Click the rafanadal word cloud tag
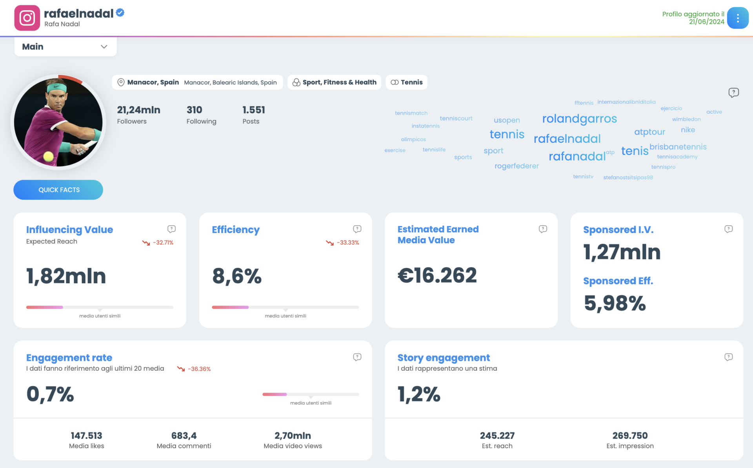Viewport: 753px width, 468px height. (577, 156)
